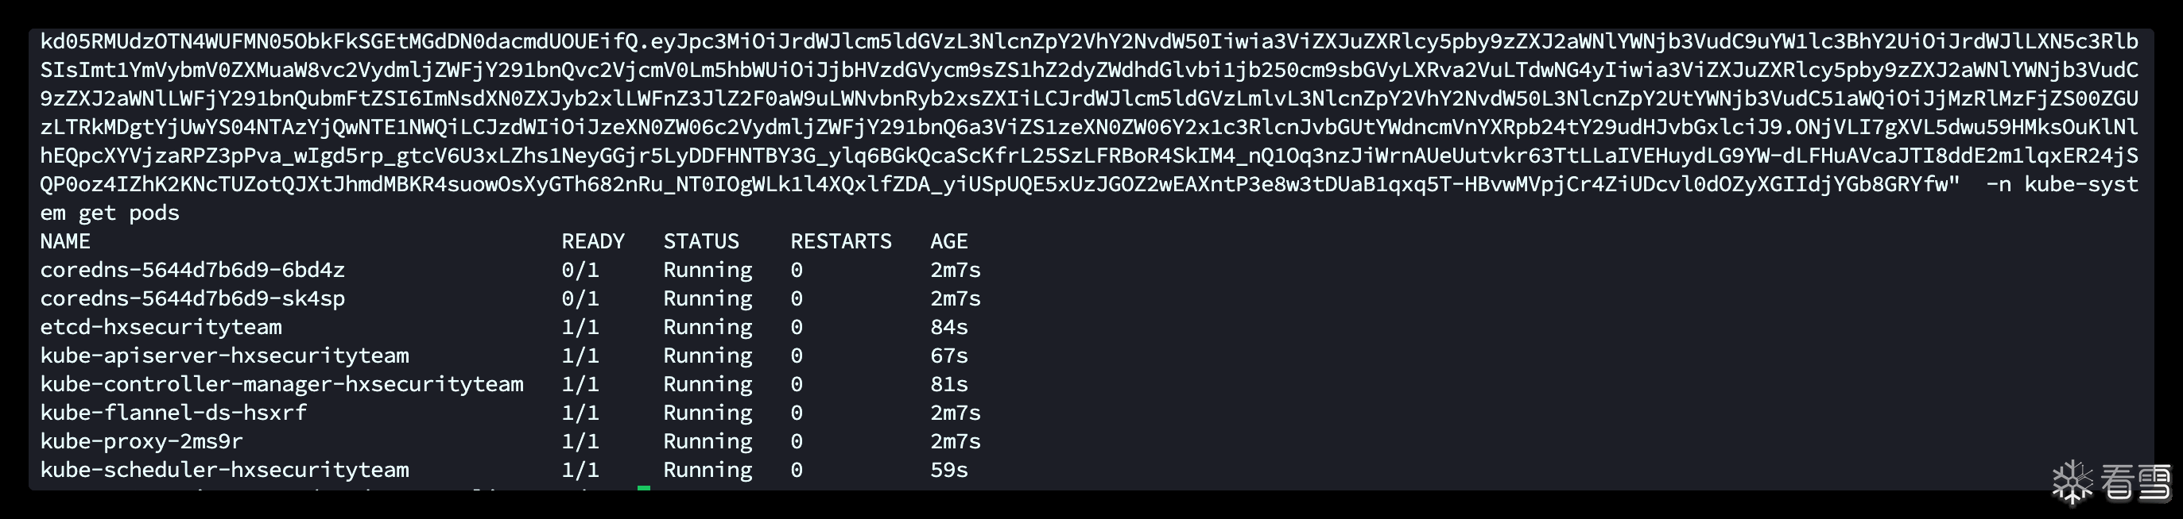Image resolution: width=2183 pixels, height=519 pixels.
Task: Click the 看雪 watermark text
Action: click(2135, 482)
